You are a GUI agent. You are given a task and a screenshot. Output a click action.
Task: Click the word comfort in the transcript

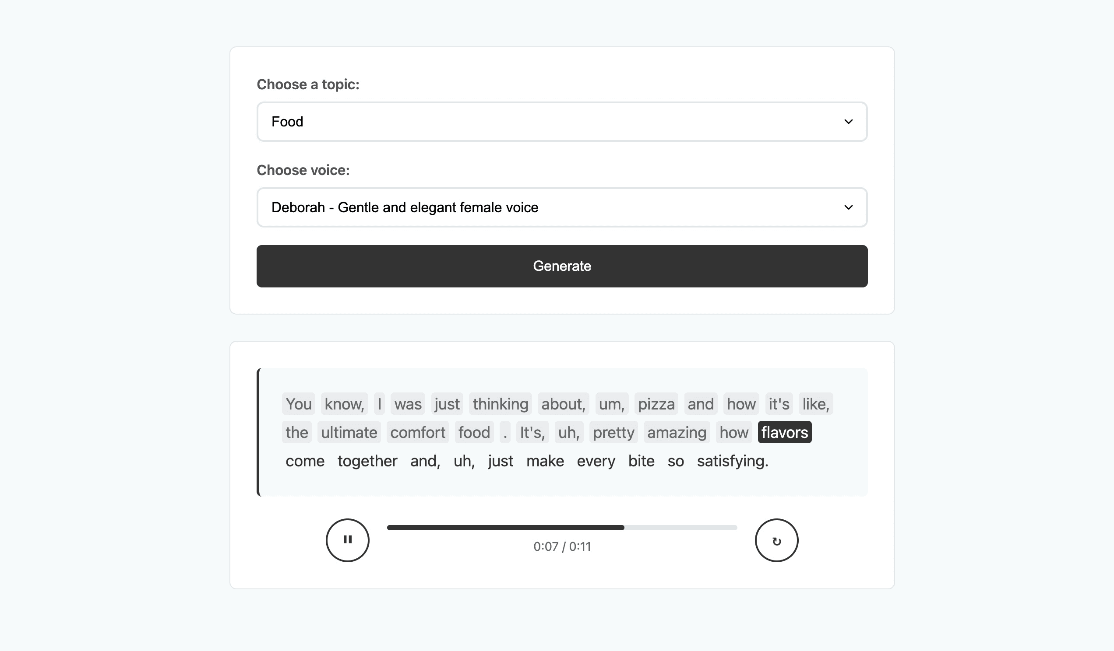coord(417,432)
